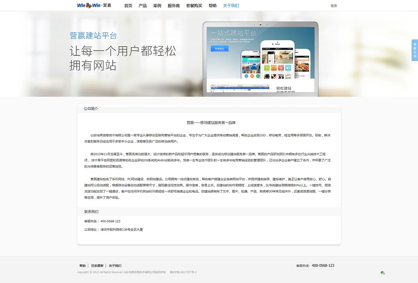Tap the orange gift icon in phone mockup
The image size is (418, 283).
[274, 67]
